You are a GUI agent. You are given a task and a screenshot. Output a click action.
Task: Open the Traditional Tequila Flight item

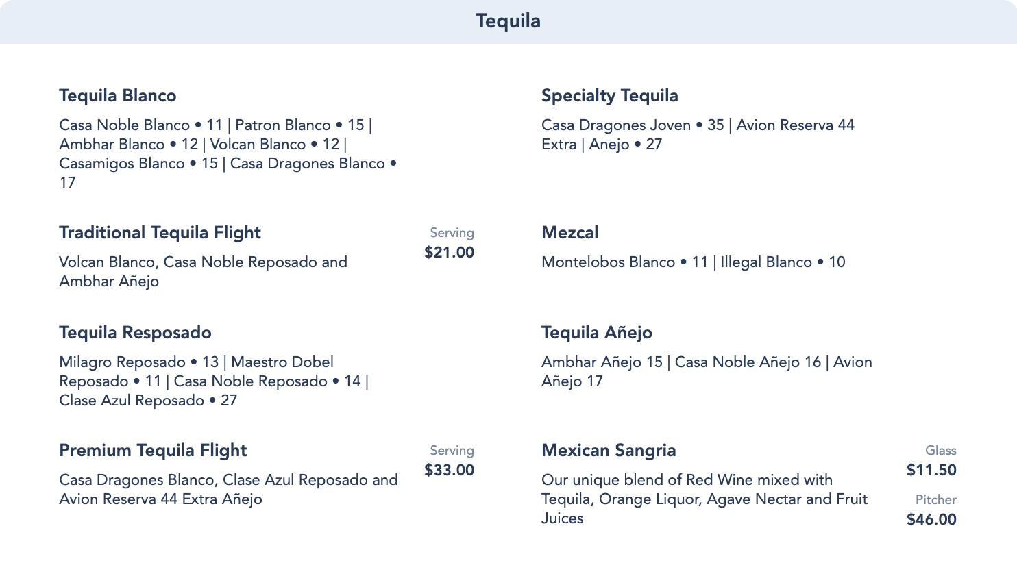click(x=160, y=233)
